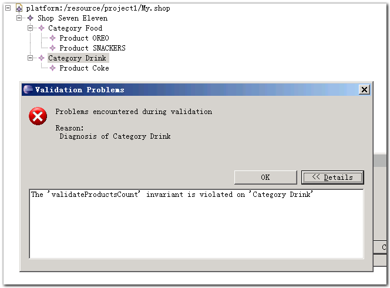This screenshot has width=390, height=288.
Task: Click the red error icon in dialog
Action: coord(38,116)
